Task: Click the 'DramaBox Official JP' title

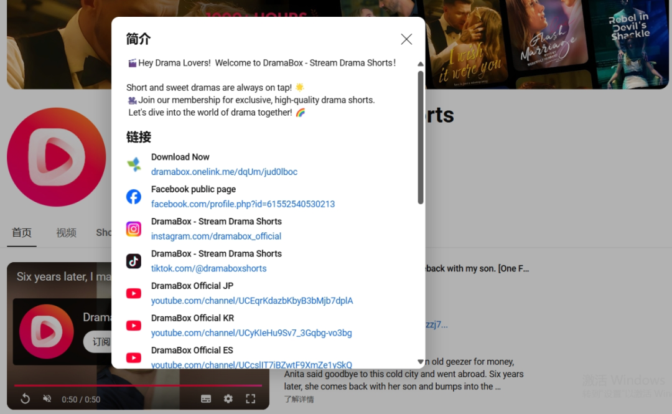Action: pos(192,286)
